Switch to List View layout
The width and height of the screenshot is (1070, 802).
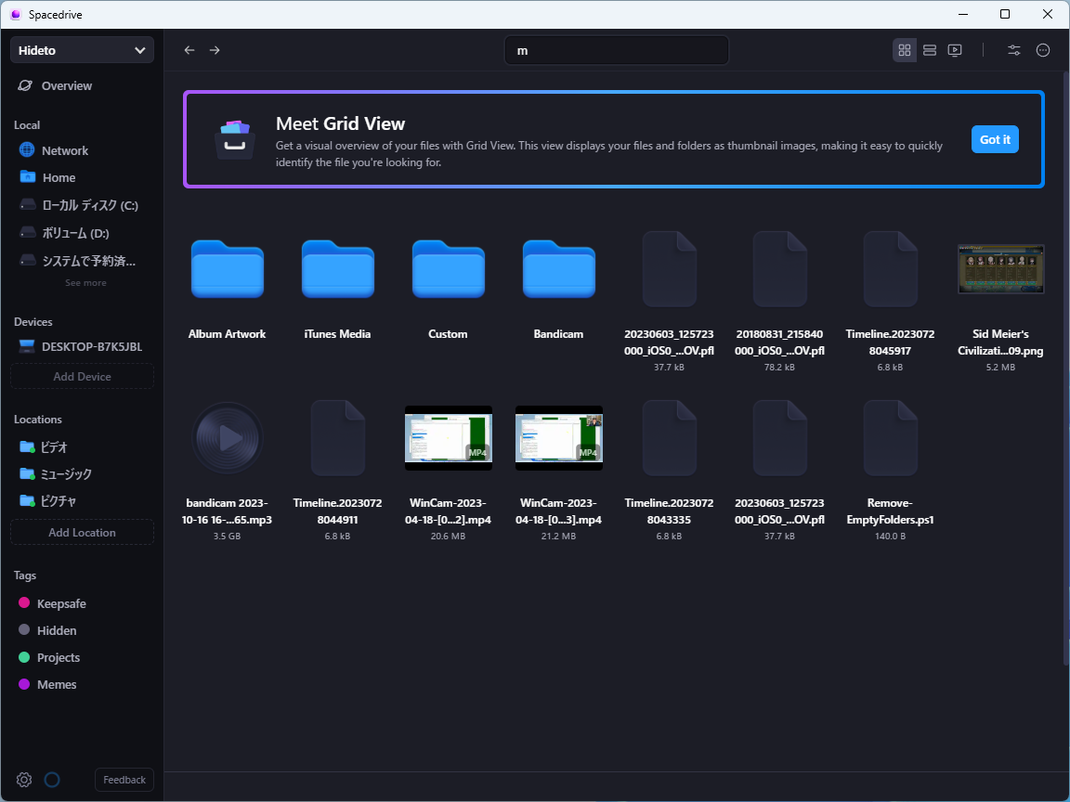tap(929, 49)
